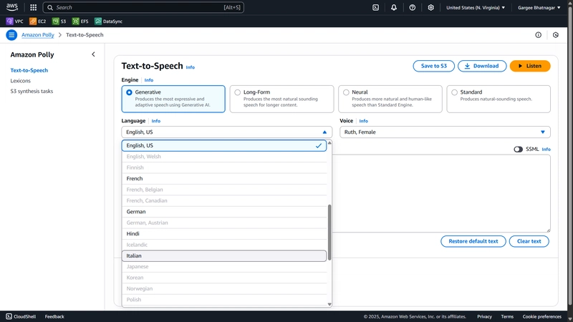573x322 pixels.
Task: Click the disabled English, Welsh option
Action: [x=224, y=156]
